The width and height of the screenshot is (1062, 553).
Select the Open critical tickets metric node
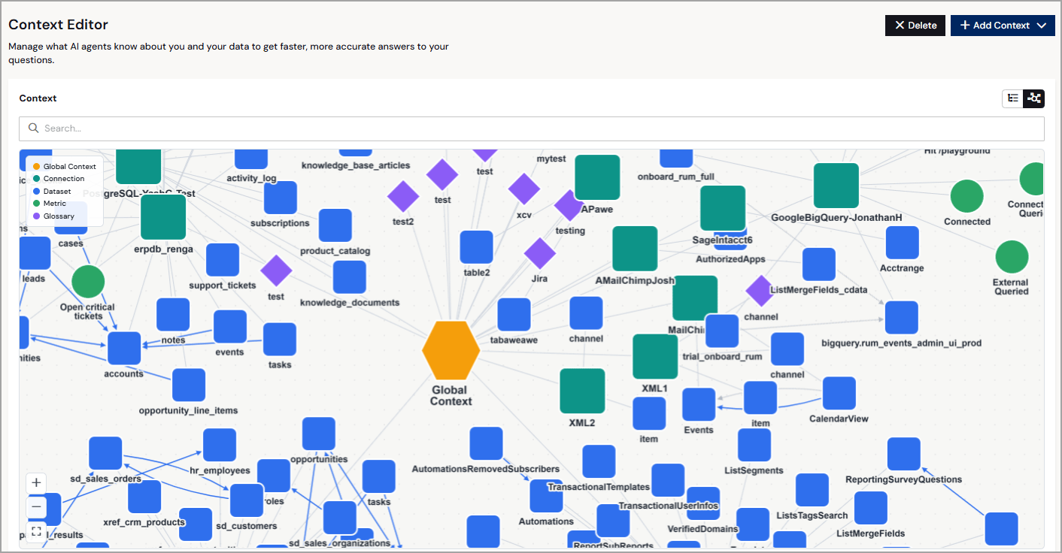click(x=88, y=282)
